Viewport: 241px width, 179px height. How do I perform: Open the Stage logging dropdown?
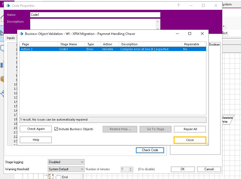point(66,162)
